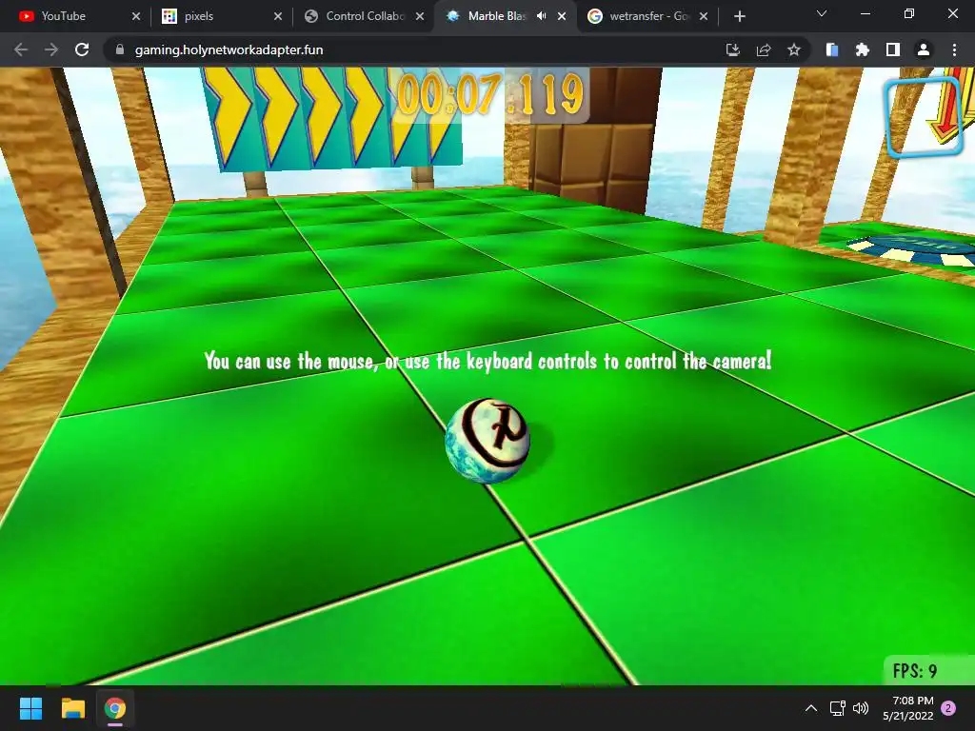Screen dimensions: 975x731
Task: Click the camera controls hint text
Action: (x=487, y=361)
